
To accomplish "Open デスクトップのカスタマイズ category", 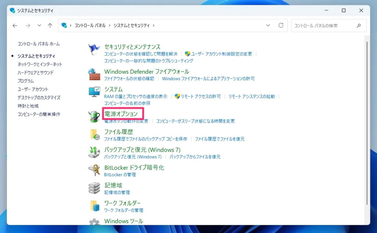I will [x=39, y=98].
